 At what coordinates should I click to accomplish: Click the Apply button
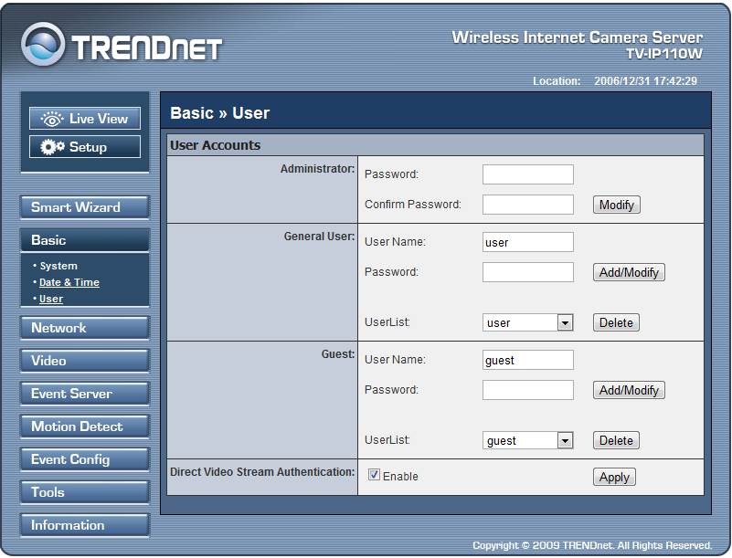[614, 477]
